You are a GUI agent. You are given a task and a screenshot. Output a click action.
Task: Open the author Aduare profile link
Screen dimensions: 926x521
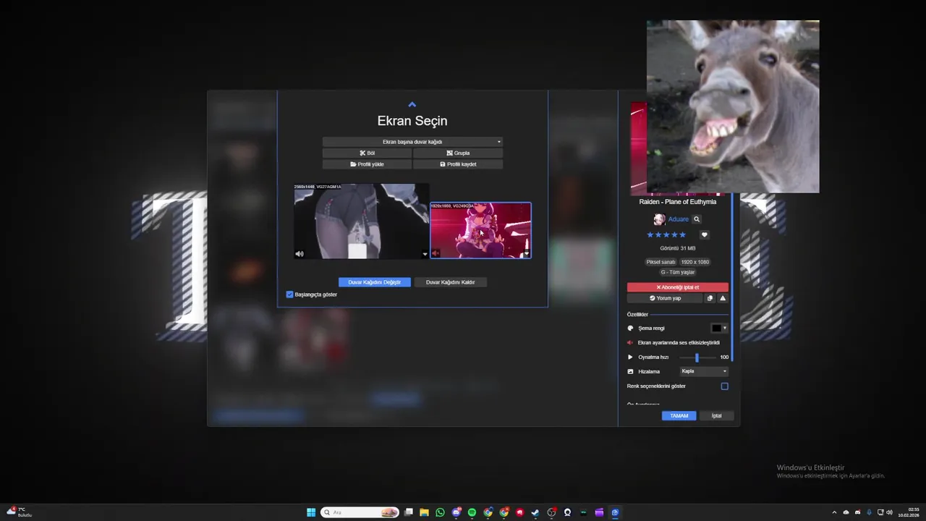[x=678, y=219]
